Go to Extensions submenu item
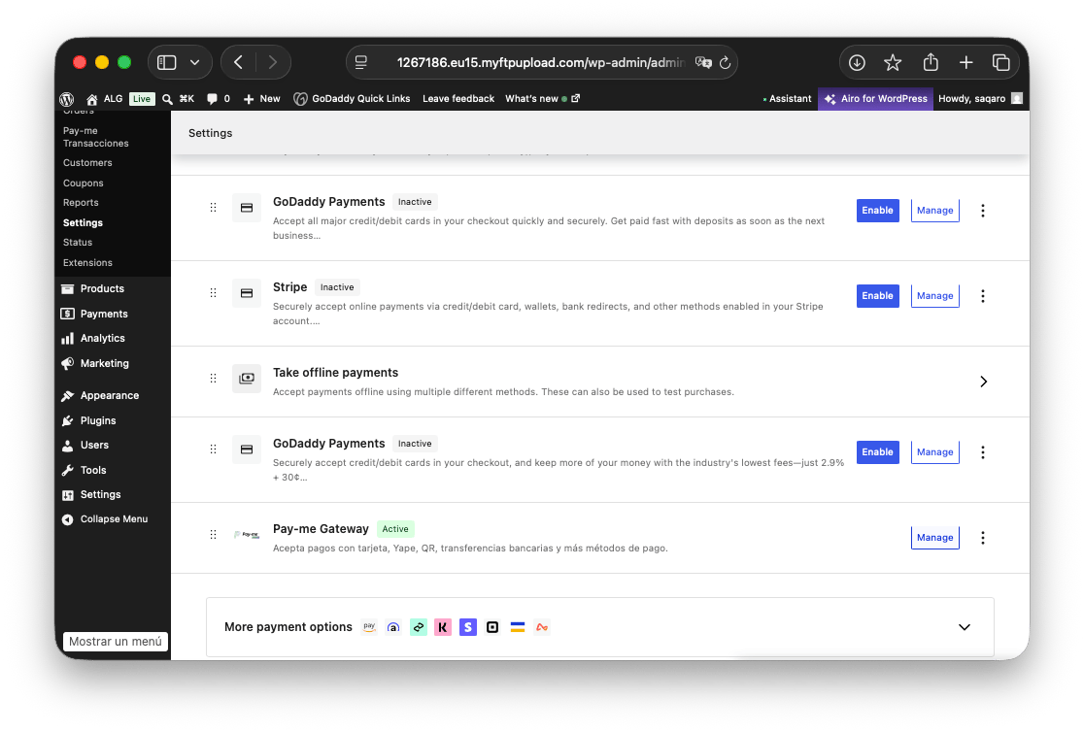 click(x=87, y=263)
